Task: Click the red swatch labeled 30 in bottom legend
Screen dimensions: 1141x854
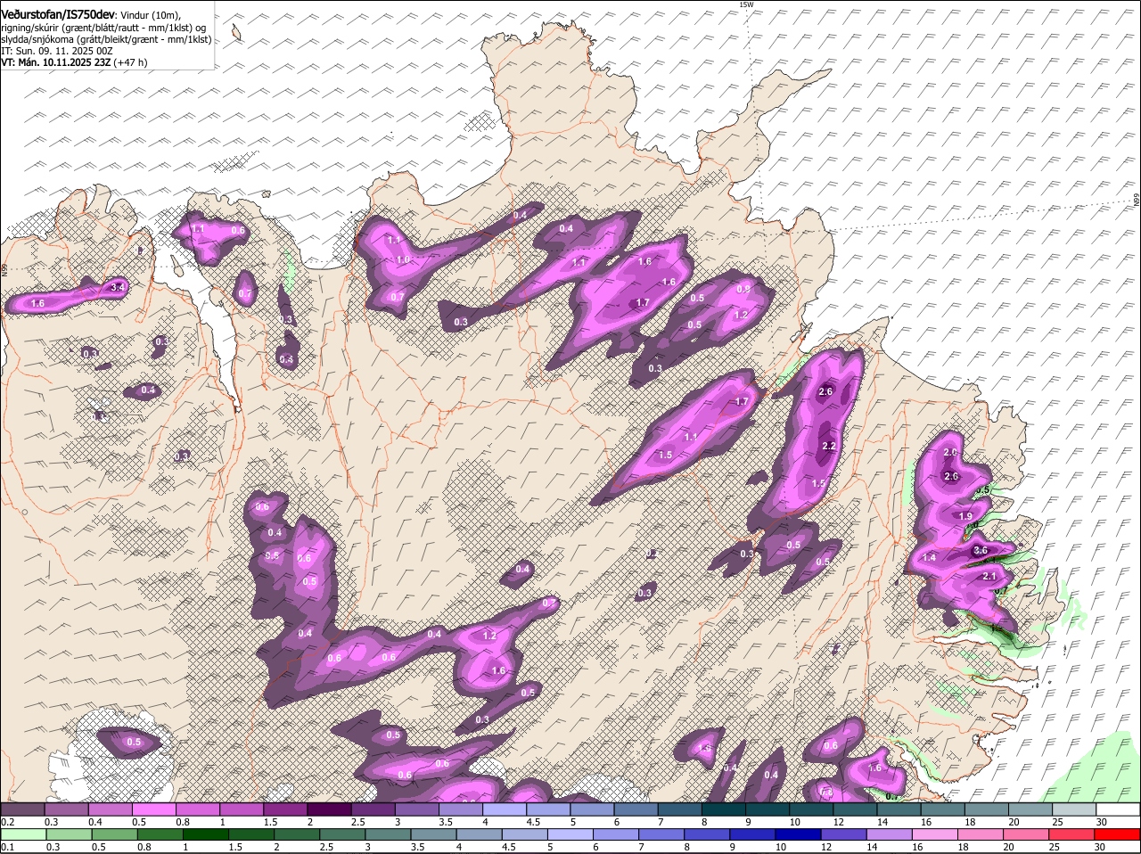Action: coord(1119,834)
